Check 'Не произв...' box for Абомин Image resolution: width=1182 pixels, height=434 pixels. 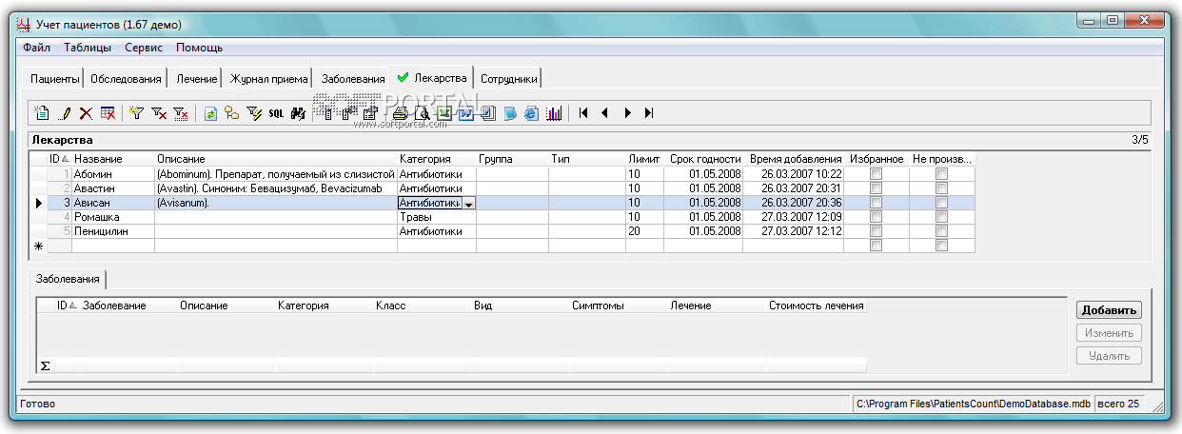point(941,174)
